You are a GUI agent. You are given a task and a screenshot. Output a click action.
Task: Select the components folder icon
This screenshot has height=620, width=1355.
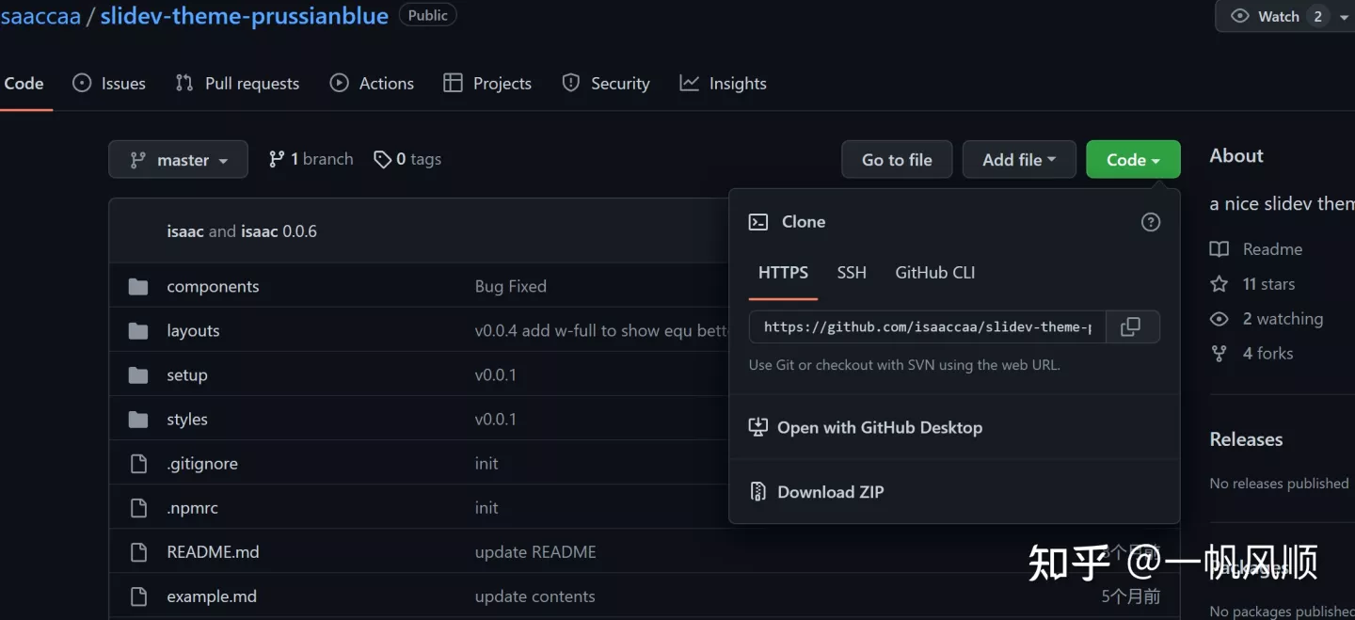click(x=138, y=286)
